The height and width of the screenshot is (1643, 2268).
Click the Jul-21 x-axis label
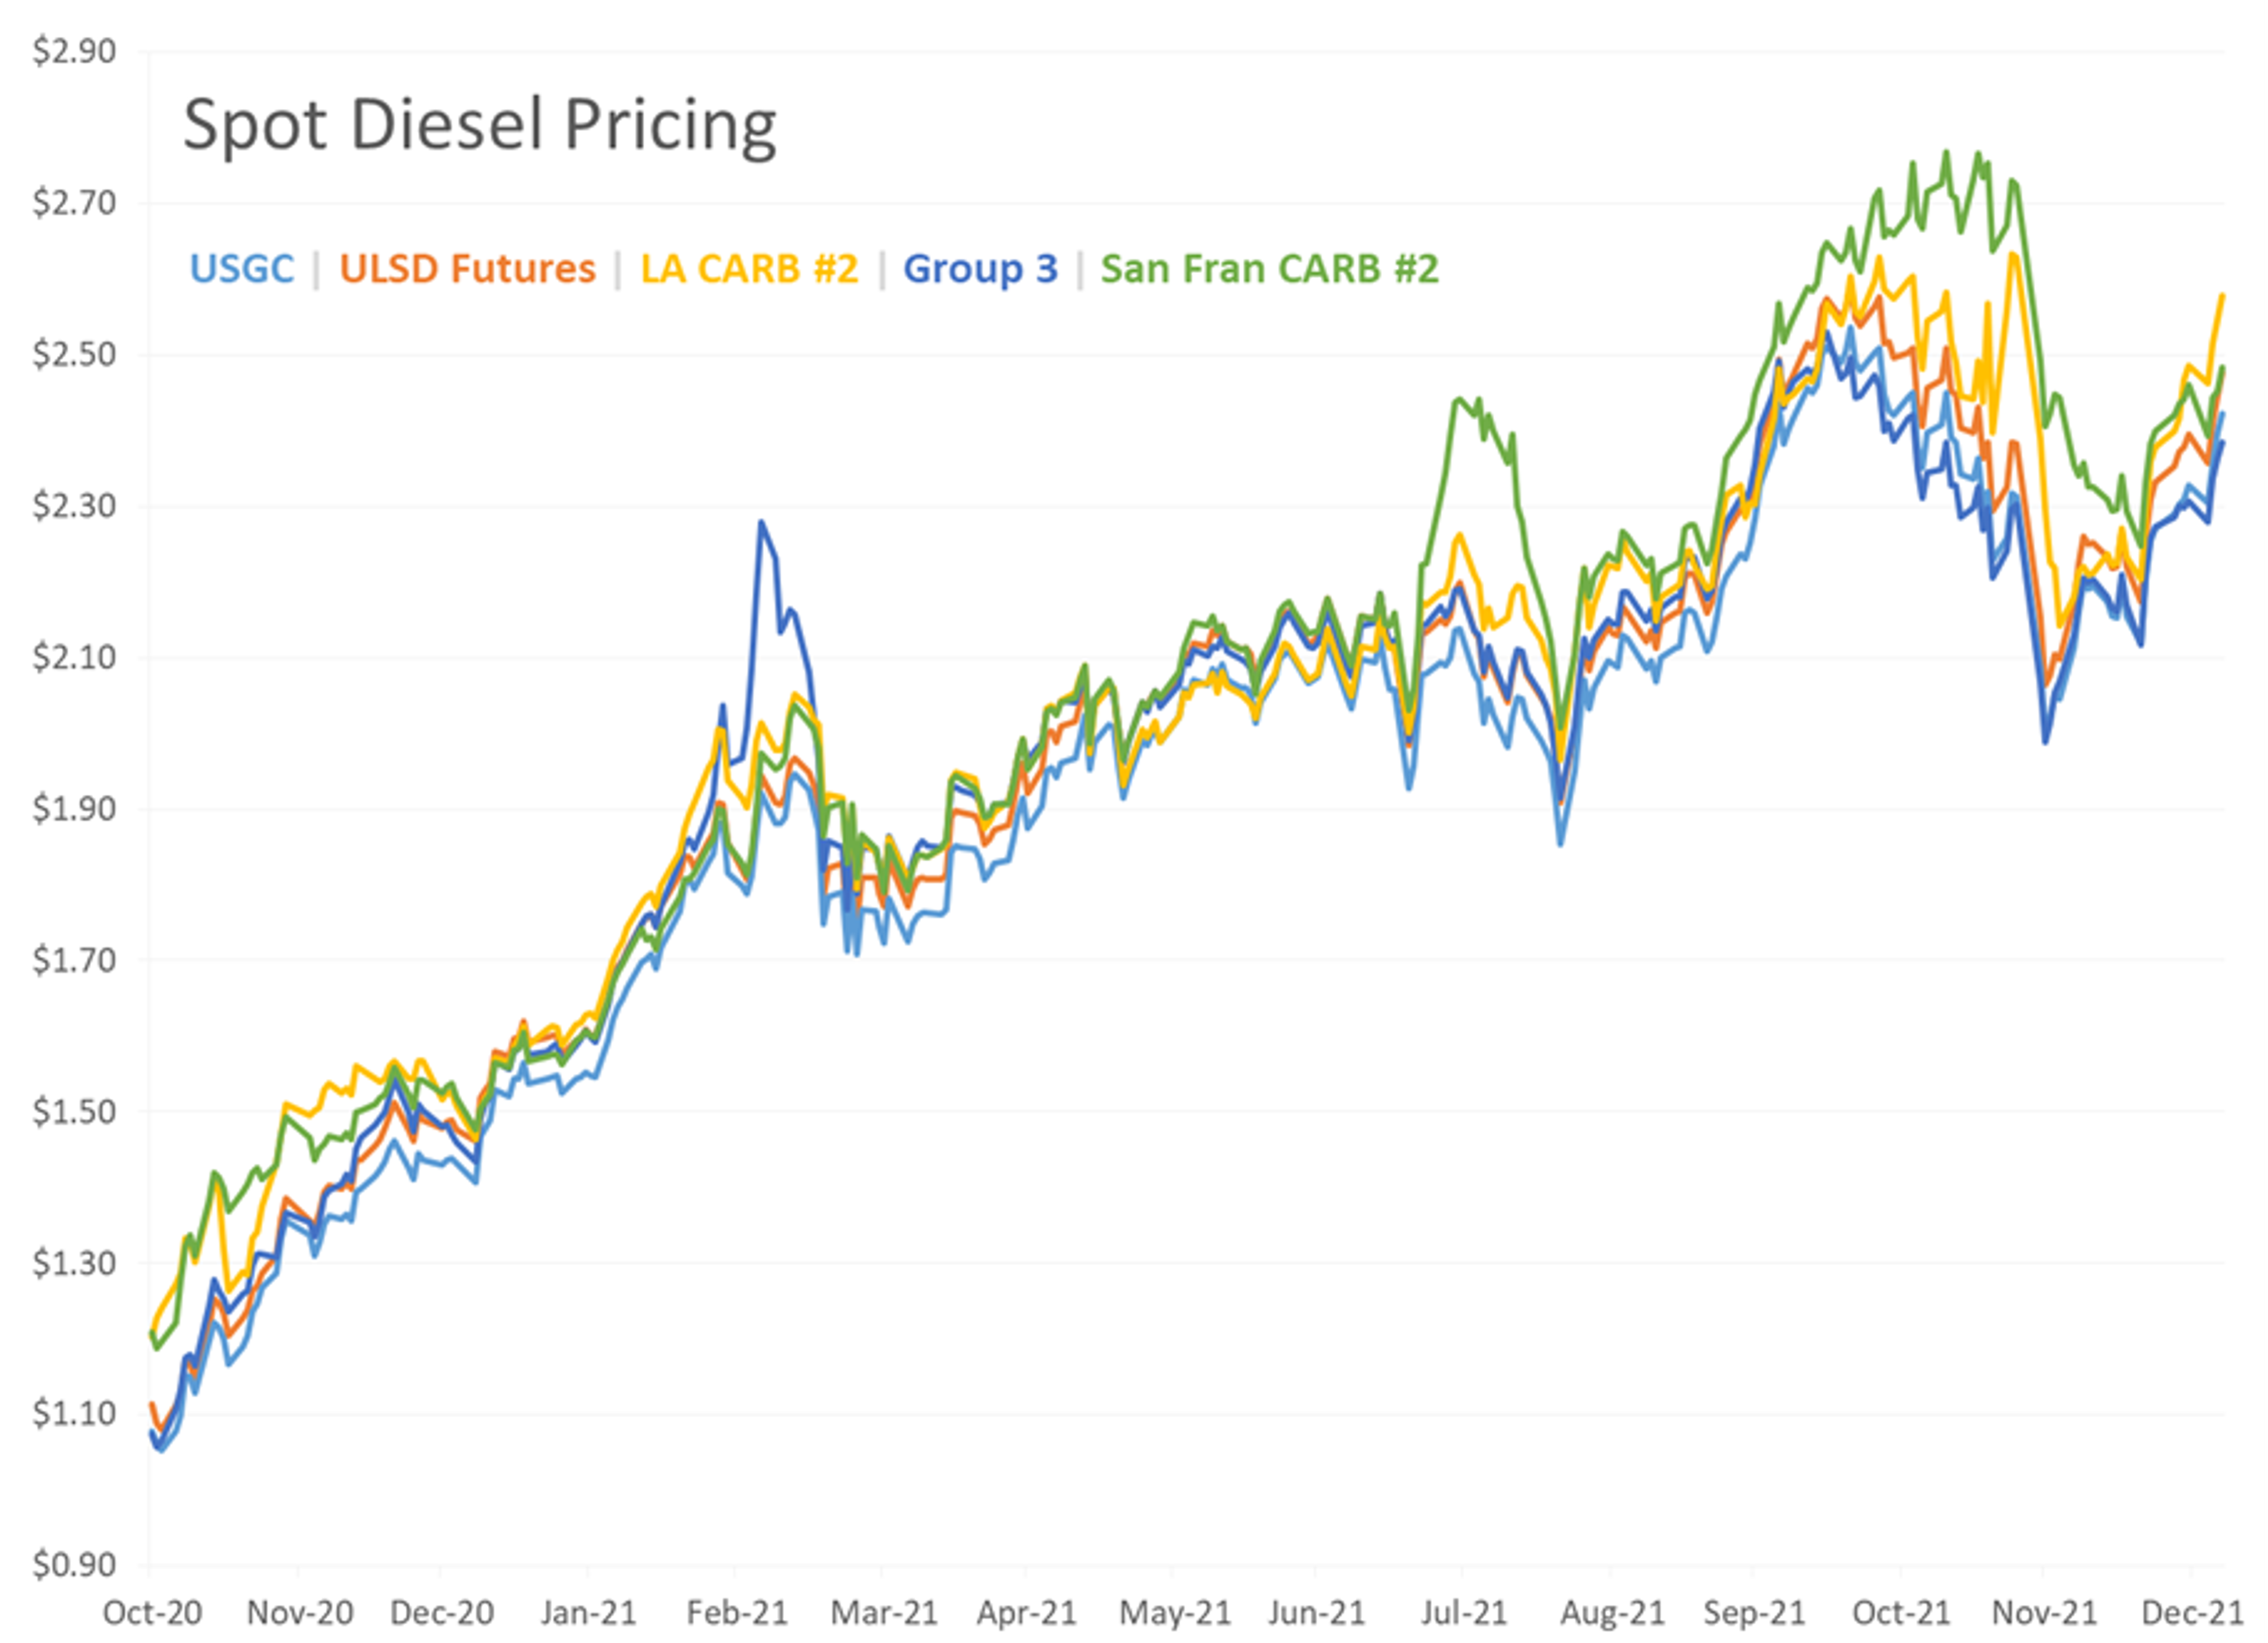point(1464,1612)
